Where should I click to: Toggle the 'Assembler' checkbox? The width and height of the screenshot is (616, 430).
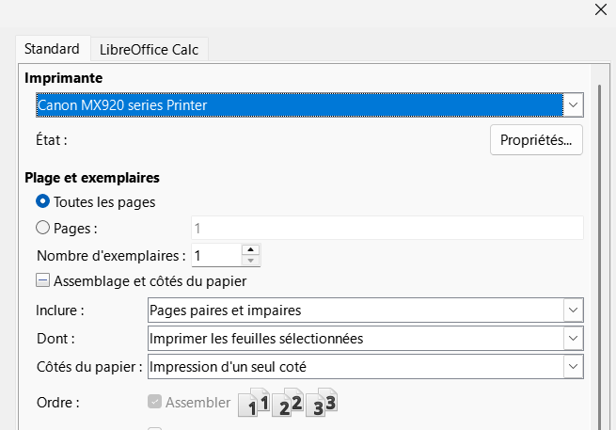pyautogui.click(x=155, y=402)
